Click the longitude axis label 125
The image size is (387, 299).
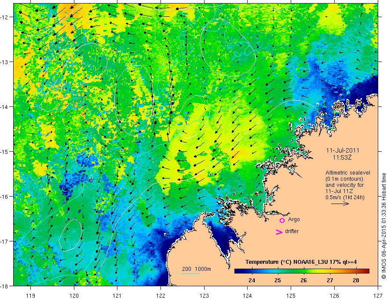click(x=291, y=295)
